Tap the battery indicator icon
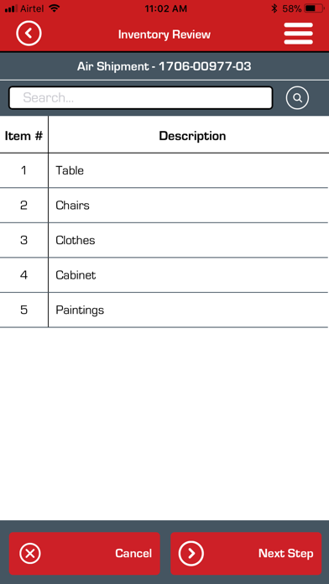Viewport: 329px width, 584px height. (x=314, y=8)
